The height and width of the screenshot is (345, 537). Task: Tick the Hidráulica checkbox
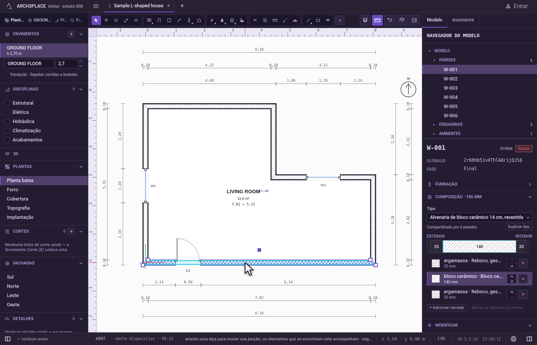(x=7, y=122)
